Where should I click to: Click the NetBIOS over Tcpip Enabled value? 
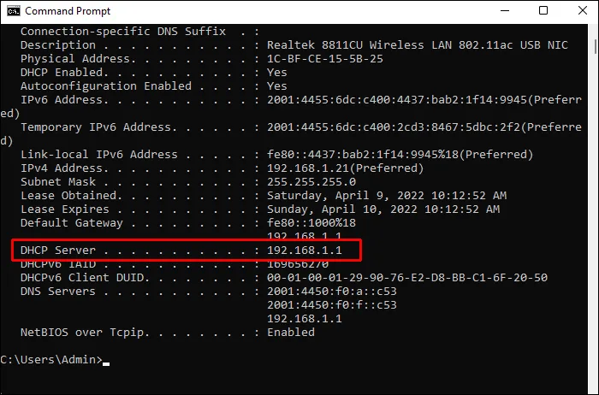tap(291, 333)
